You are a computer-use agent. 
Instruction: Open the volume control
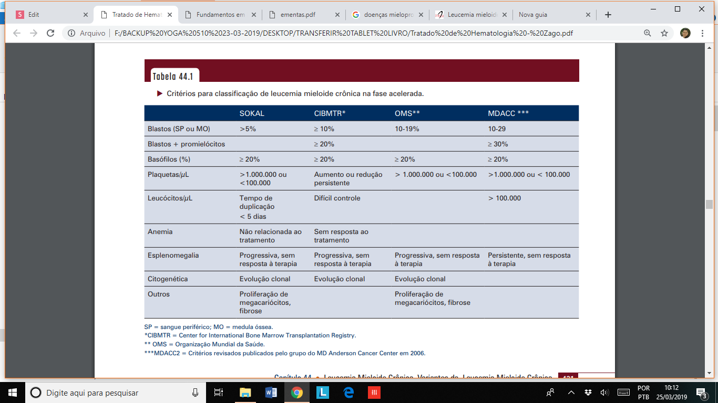coord(604,393)
